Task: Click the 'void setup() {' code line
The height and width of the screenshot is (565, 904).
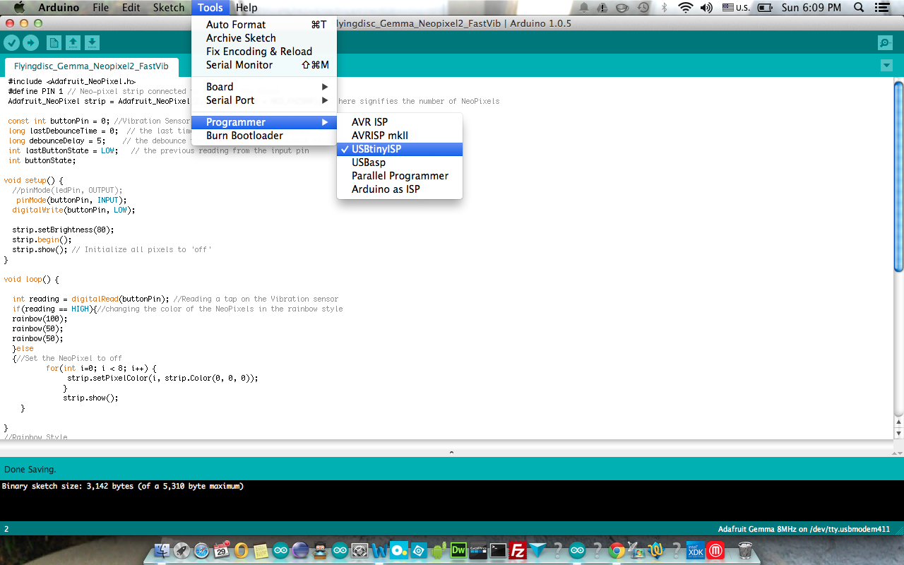Action: [33, 180]
